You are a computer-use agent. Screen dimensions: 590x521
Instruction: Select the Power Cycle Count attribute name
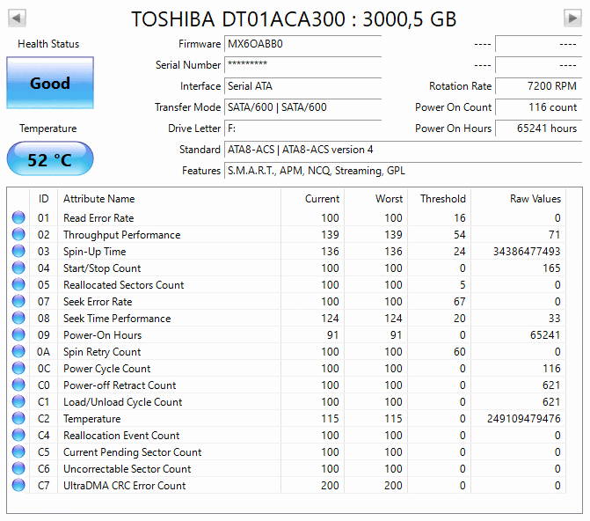pos(107,369)
